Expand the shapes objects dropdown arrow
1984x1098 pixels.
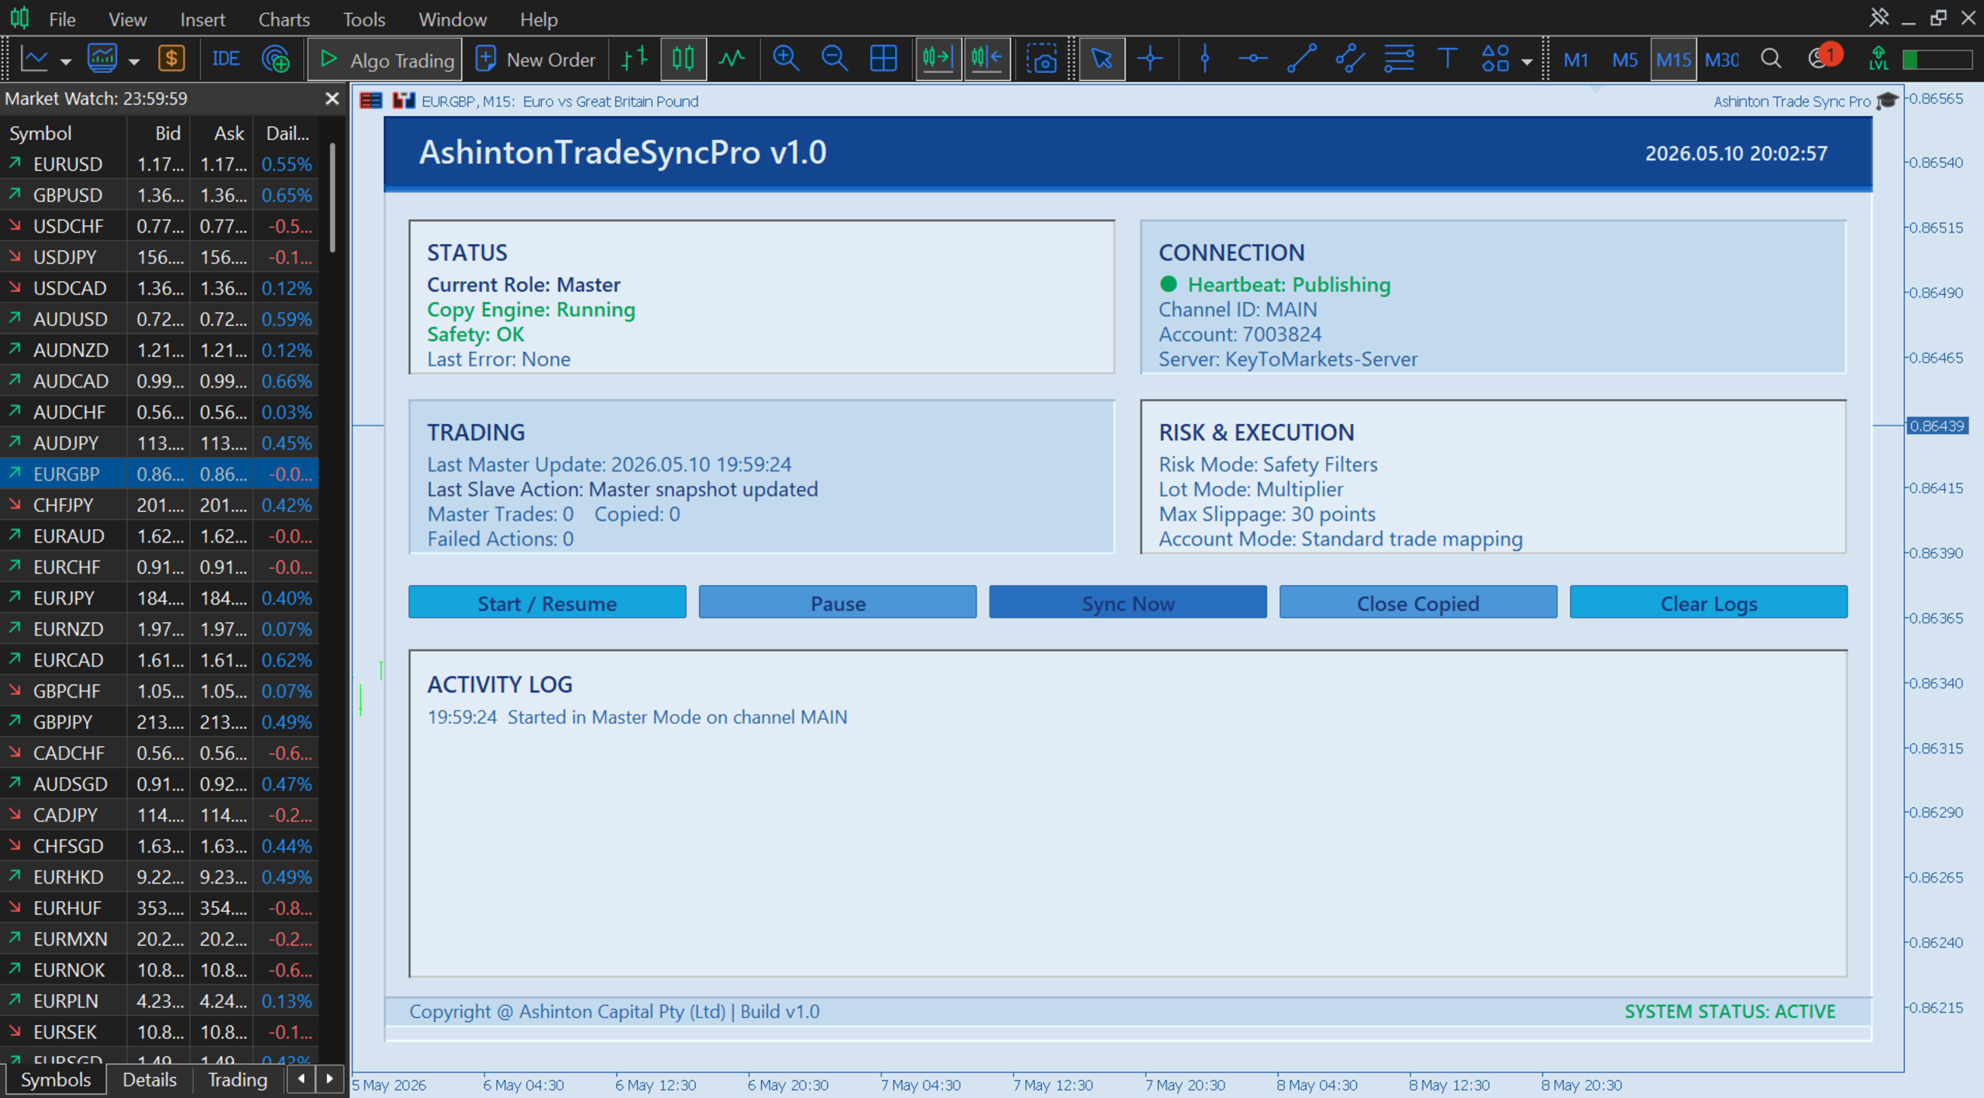click(1527, 61)
